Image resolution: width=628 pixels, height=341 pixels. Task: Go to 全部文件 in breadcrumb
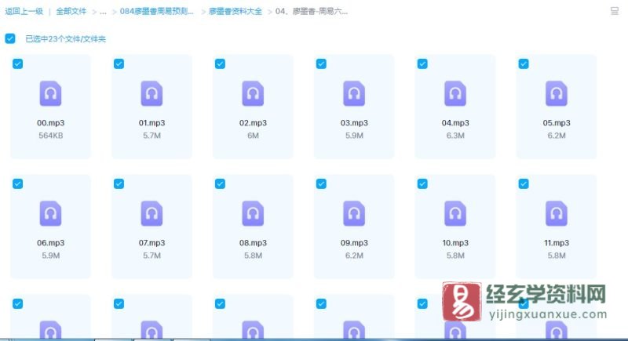[71, 12]
